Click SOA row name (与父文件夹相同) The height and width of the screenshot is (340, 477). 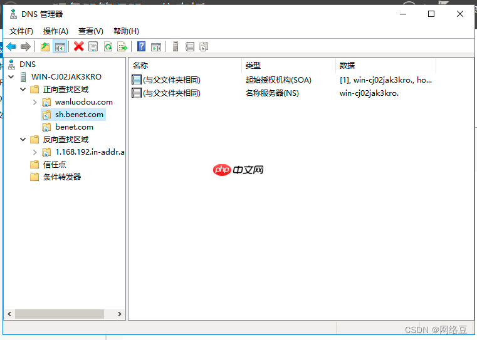coord(172,80)
